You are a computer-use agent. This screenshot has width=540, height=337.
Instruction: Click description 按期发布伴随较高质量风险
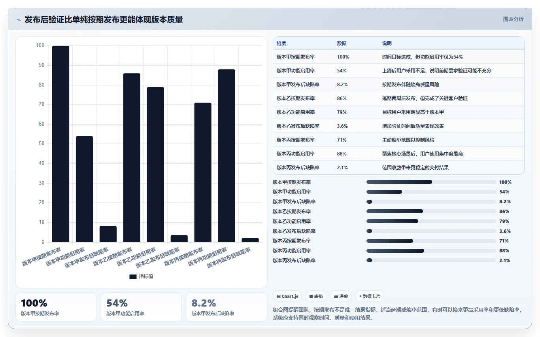pyautogui.click(x=410, y=85)
